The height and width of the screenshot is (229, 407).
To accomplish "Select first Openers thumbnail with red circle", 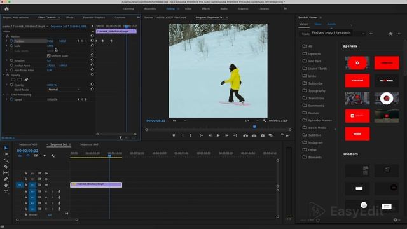I will pos(357,63).
